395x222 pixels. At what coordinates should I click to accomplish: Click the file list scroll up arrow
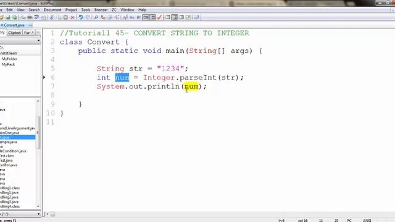(38, 101)
